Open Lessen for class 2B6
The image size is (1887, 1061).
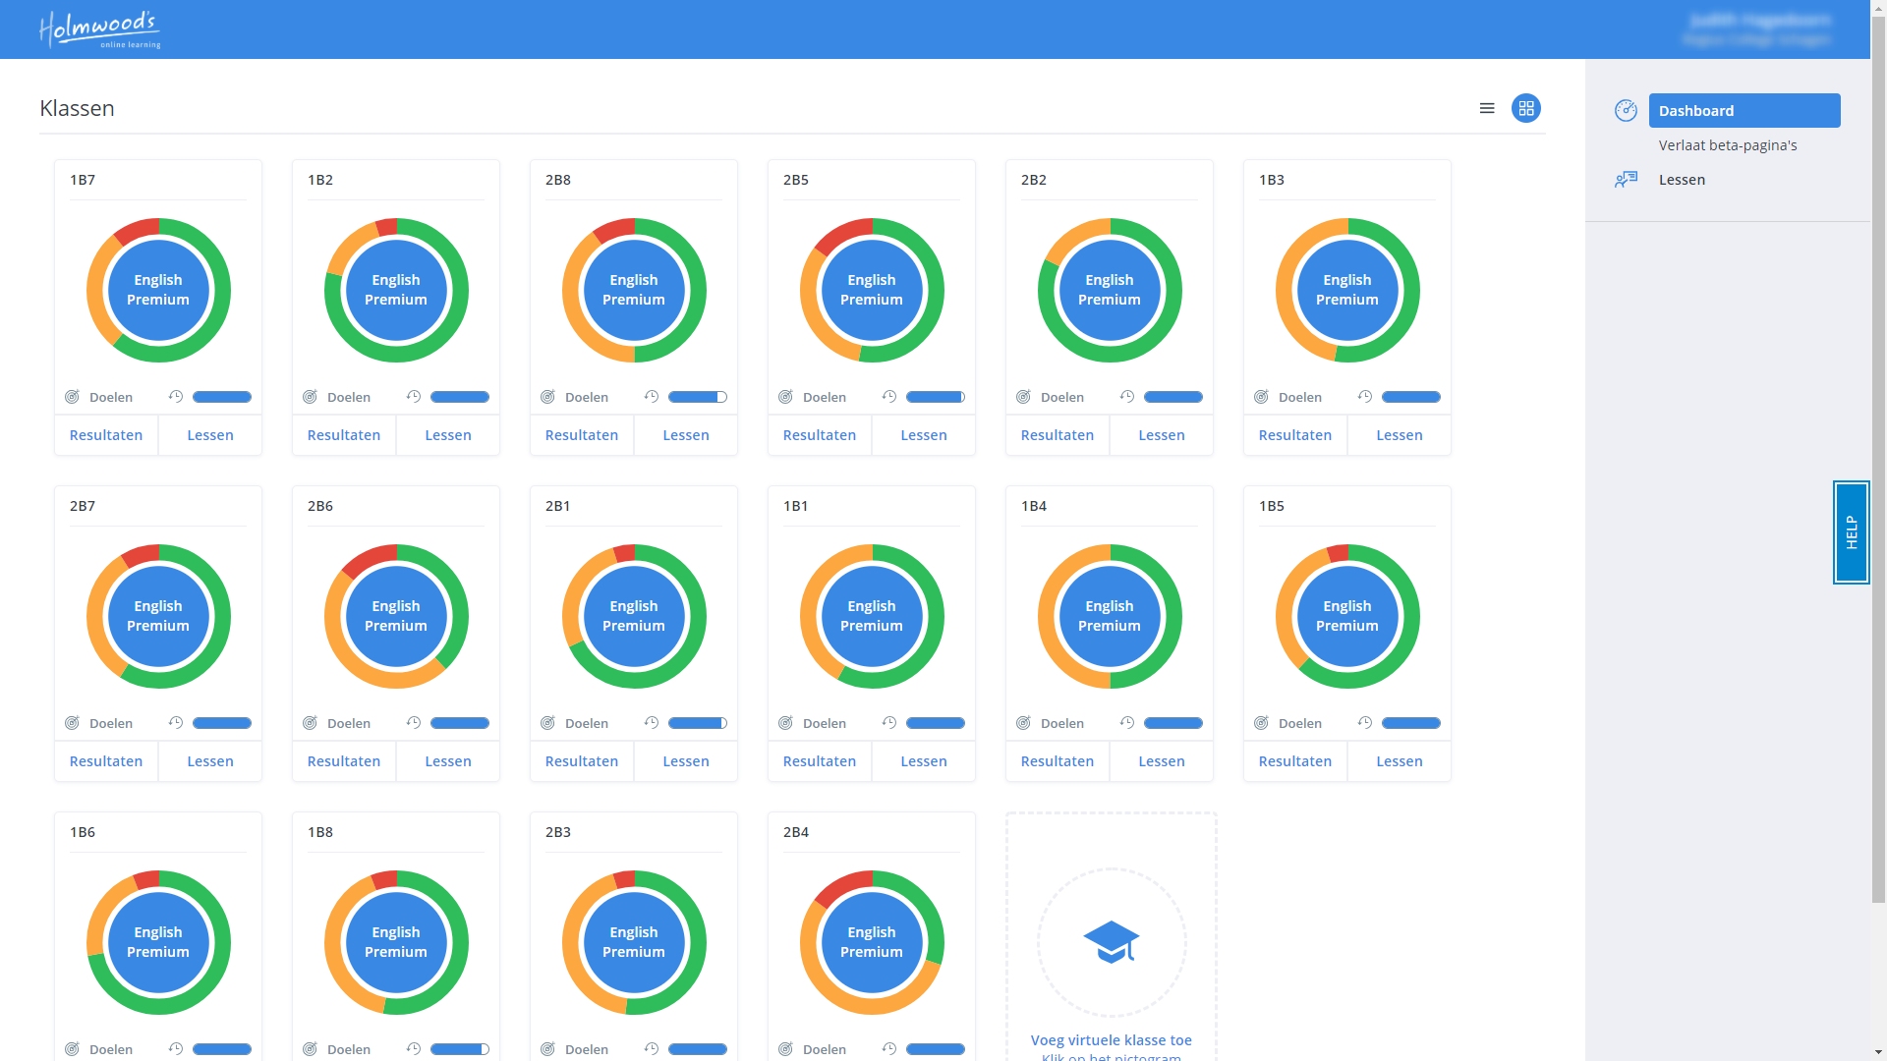tap(448, 761)
